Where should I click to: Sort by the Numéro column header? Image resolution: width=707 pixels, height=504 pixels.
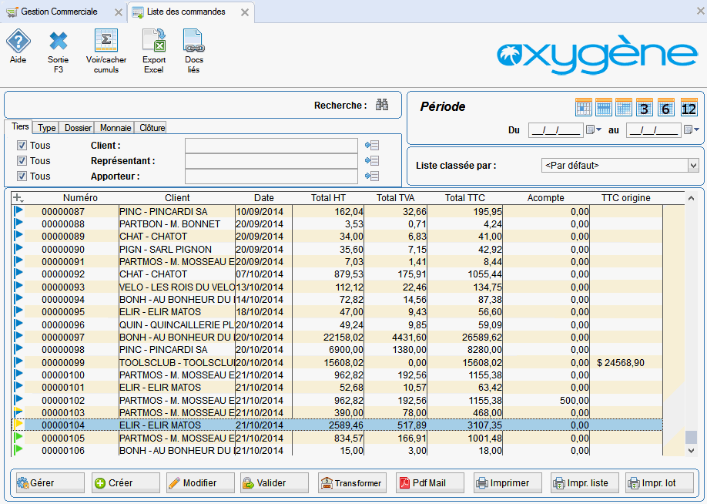pos(80,197)
